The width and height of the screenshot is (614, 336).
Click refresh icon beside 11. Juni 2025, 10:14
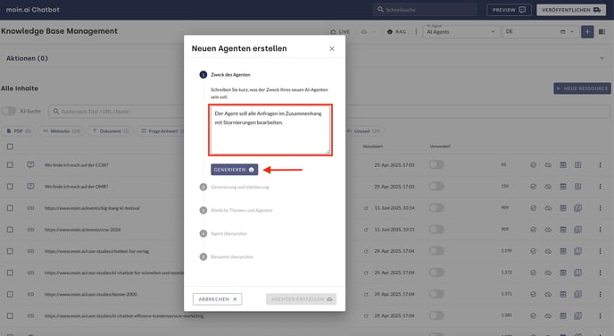click(366, 208)
